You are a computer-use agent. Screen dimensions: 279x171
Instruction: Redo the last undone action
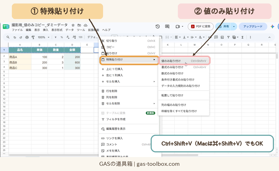point(21,37)
